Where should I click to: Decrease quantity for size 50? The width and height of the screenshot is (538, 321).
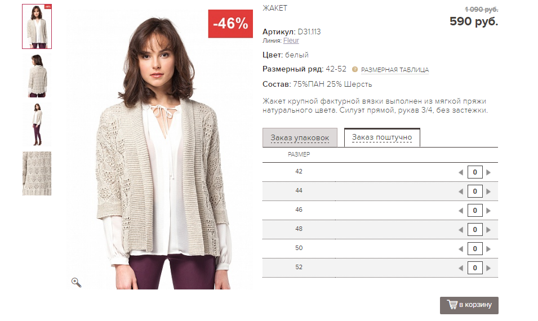click(461, 249)
